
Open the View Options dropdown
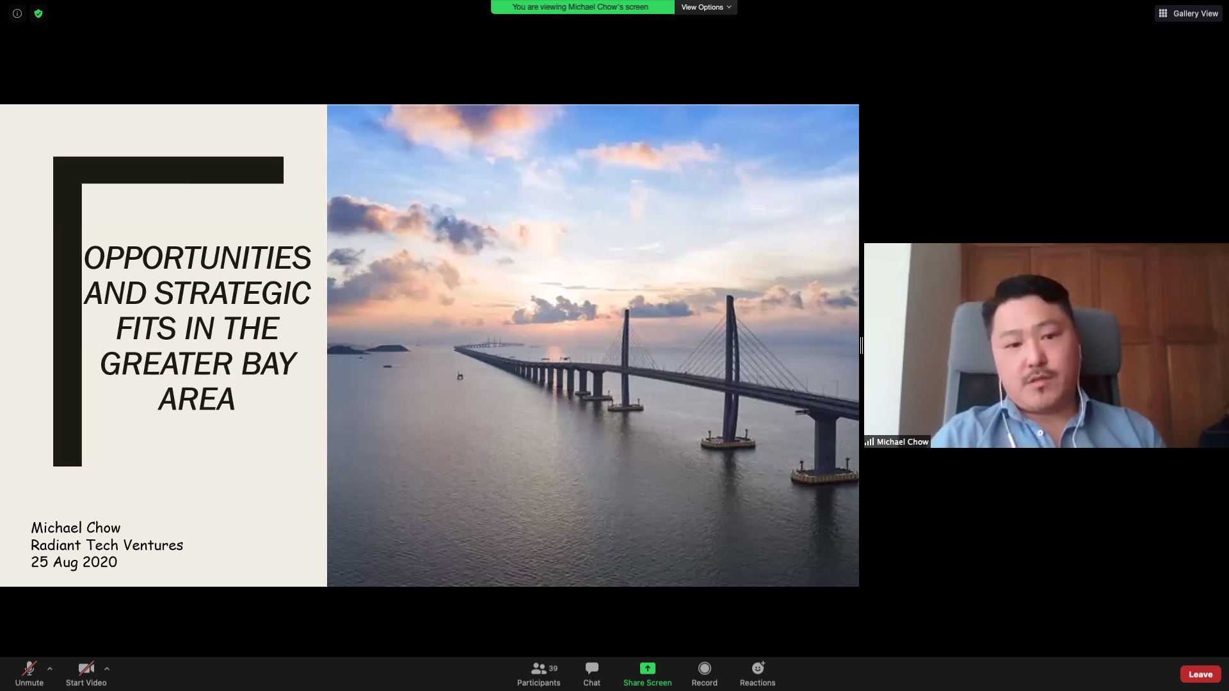[x=705, y=7]
